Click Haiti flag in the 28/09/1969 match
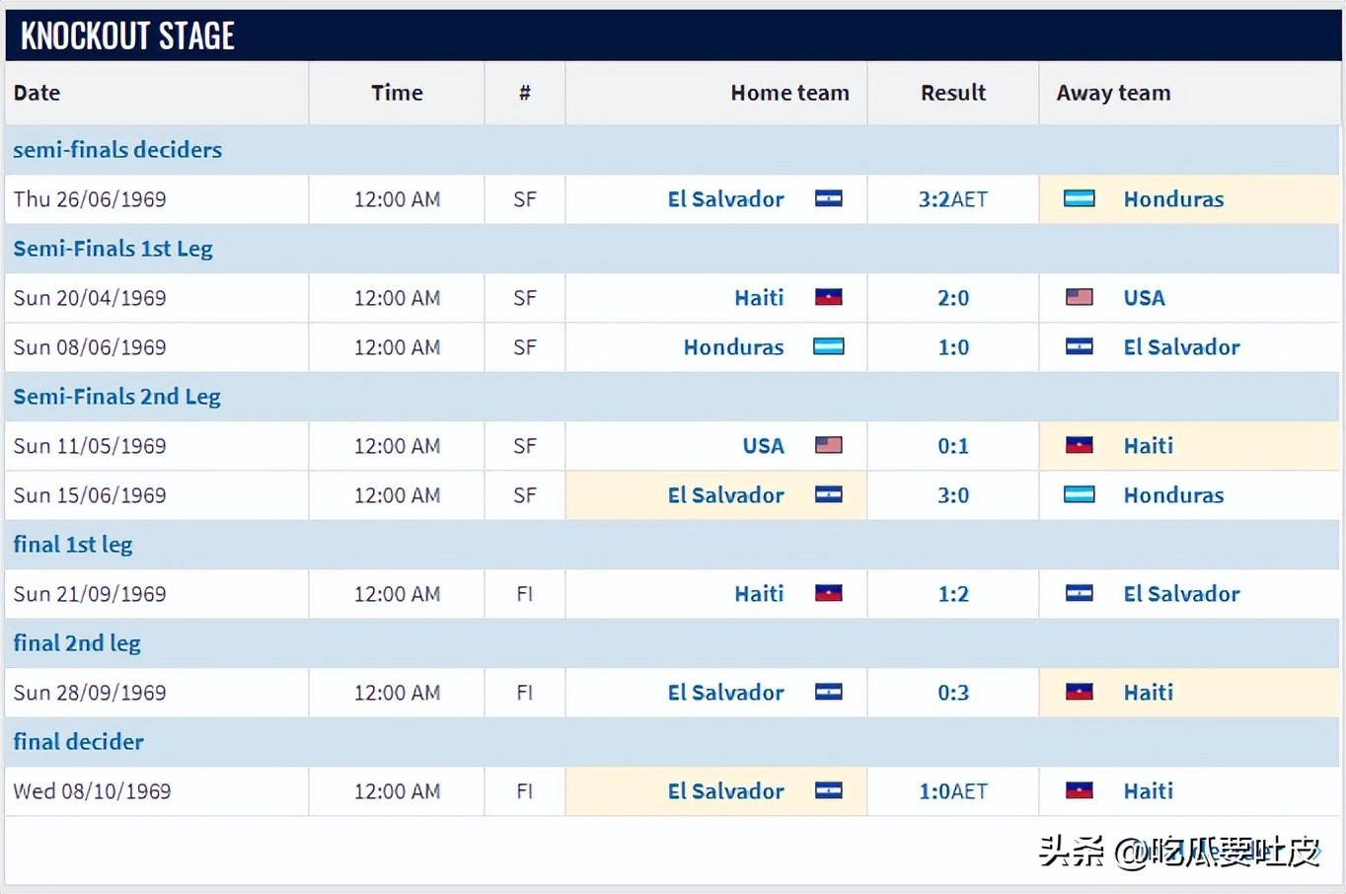1346x894 pixels. (x=1079, y=692)
